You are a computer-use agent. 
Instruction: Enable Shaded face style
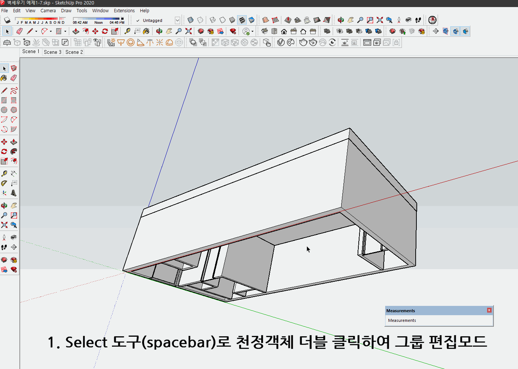(232, 20)
